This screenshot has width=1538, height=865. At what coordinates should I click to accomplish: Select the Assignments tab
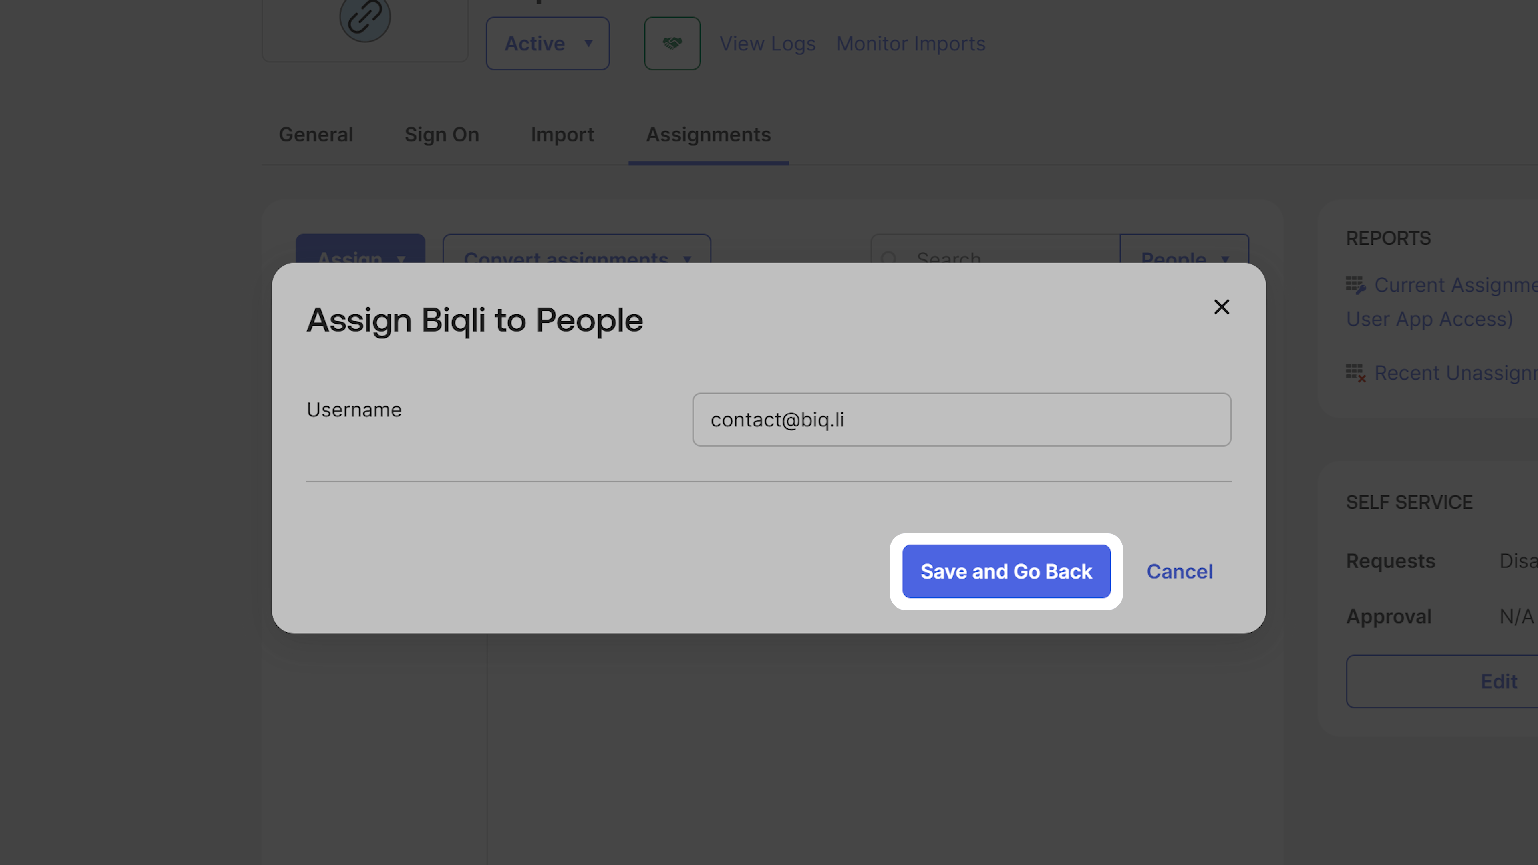(708, 135)
